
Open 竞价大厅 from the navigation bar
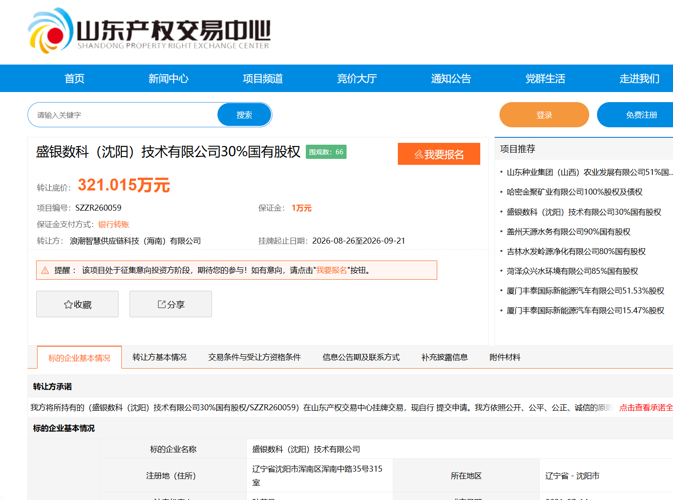click(x=357, y=78)
